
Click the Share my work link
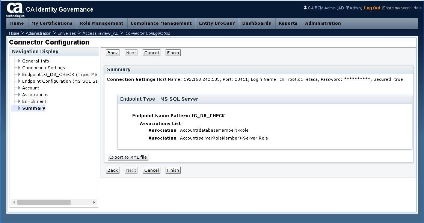point(397,8)
